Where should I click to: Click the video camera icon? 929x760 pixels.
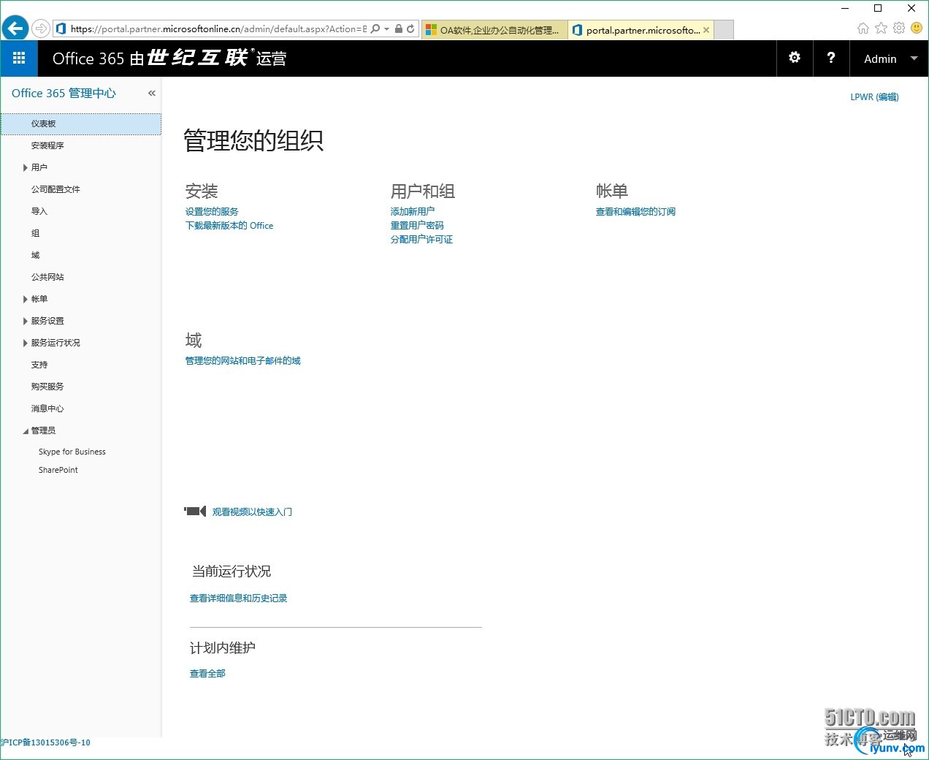195,512
